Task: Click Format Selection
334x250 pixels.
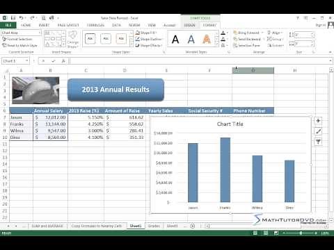Action: (17, 39)
